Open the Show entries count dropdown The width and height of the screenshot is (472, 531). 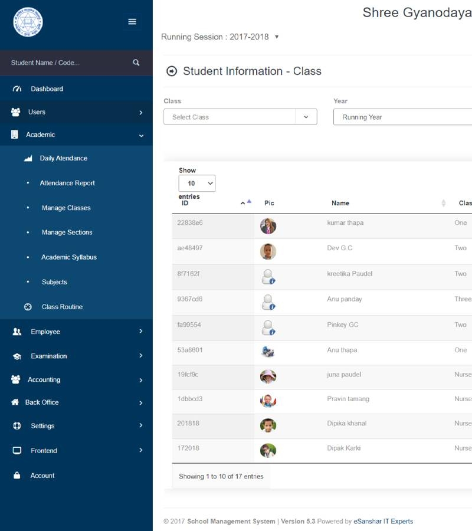tap(197, 183)
